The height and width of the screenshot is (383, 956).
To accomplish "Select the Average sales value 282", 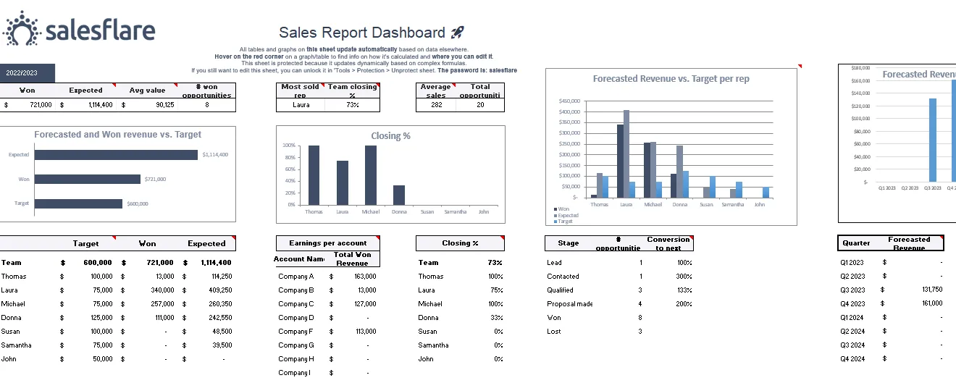I will coord(436,105).
